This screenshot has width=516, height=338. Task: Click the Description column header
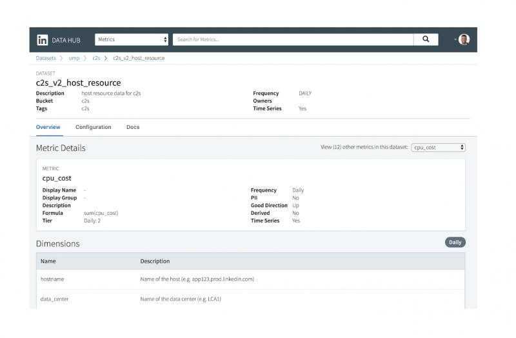(x=155, y=261)
